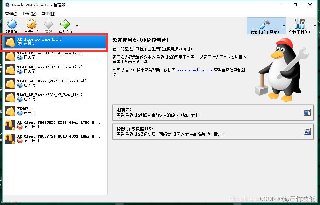The width and height of the screenshot is (320, 205).
Task: Open the Global Tools dropdown arrow
Action: [x=315, y=26]
